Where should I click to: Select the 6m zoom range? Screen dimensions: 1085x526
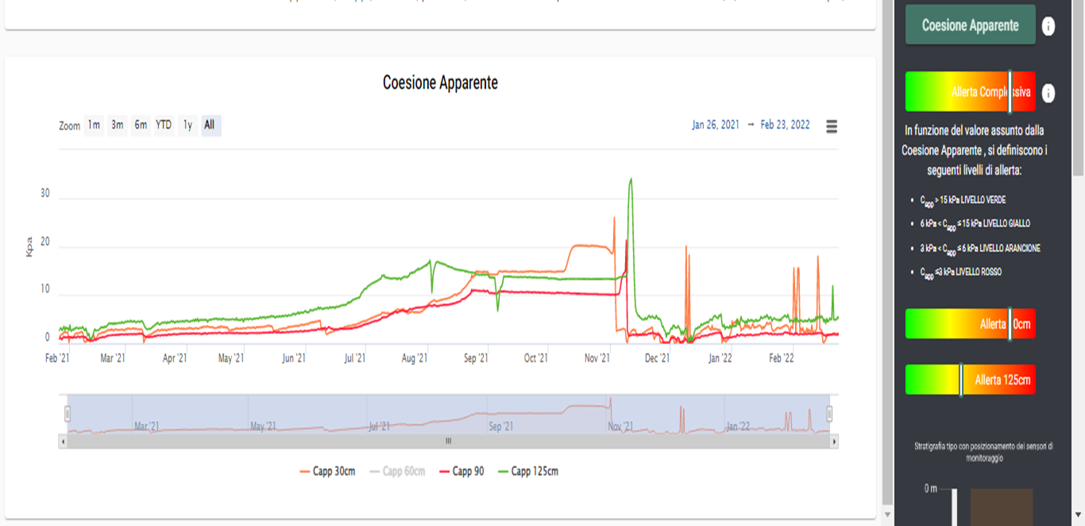click(x=141, y=126)
